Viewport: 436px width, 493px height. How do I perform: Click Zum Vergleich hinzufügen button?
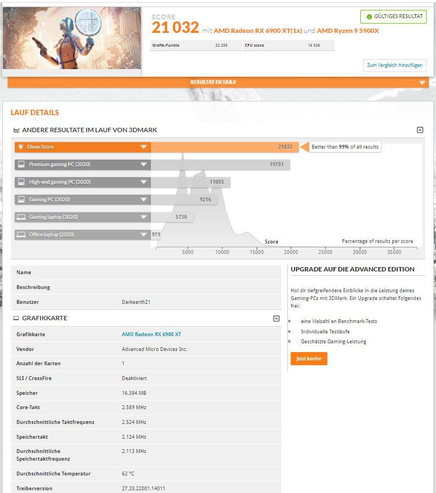pyautogui.click(x=395, y=65)
